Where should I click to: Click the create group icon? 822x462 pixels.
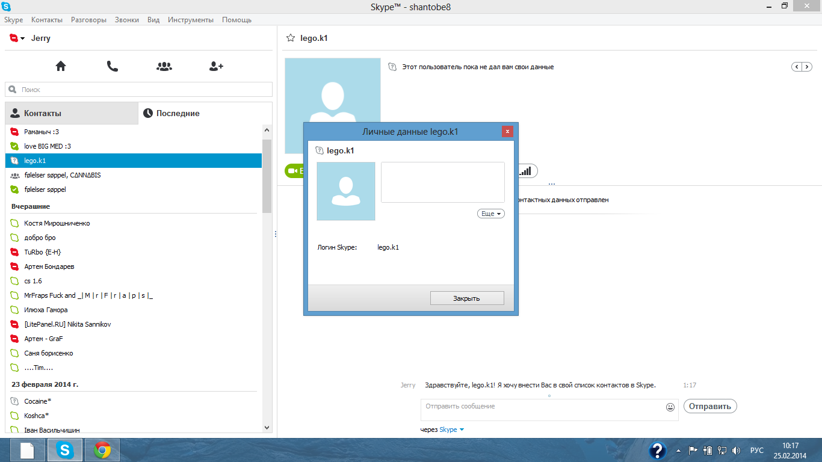[164, 66]
